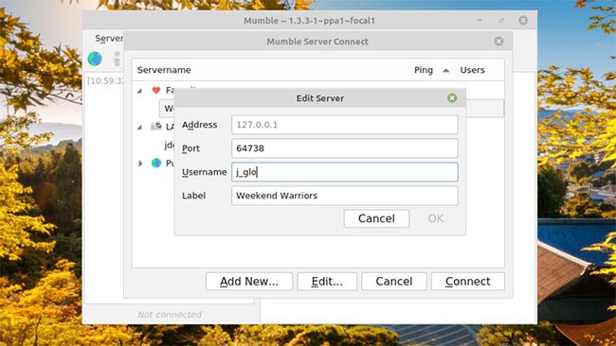Focus the Address field showing 127.0.0.1
This screenshot has width=616, height=346.
pyautogui.click(x=345, y=125)
